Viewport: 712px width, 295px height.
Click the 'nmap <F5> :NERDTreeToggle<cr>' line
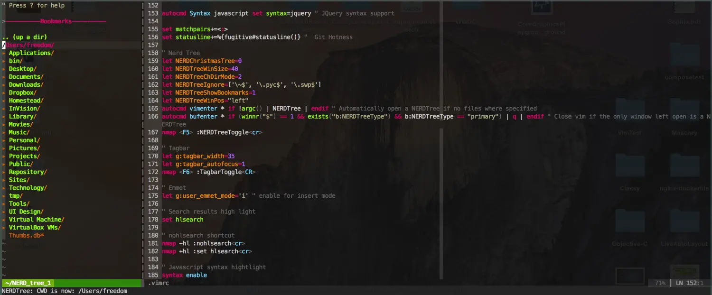(212, 132)
